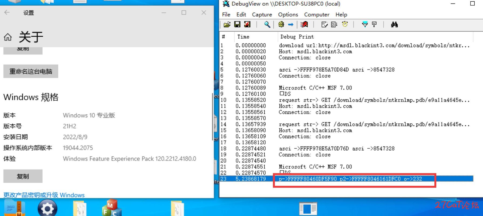Click the 关于 page title in Settings
483x216 pixels.
(x=31, y=37)
